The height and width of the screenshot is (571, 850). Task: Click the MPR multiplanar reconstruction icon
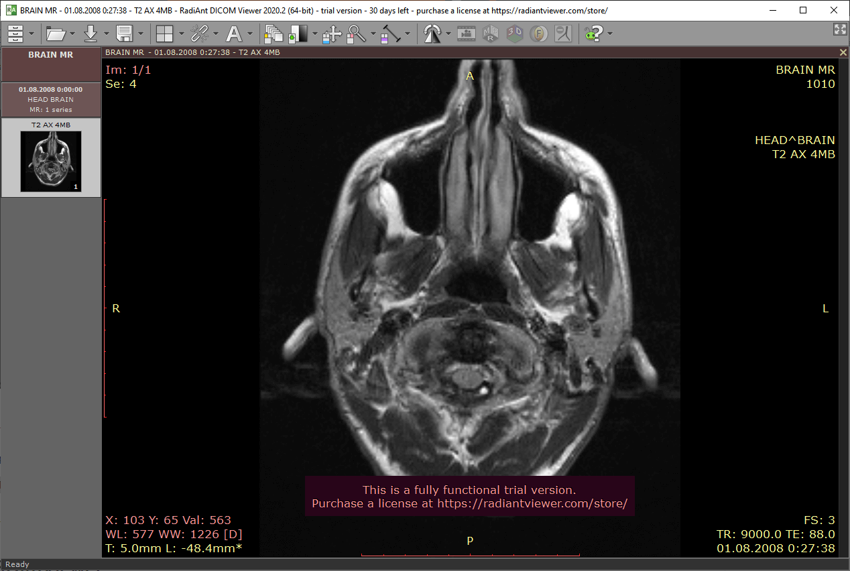(490, 34)
